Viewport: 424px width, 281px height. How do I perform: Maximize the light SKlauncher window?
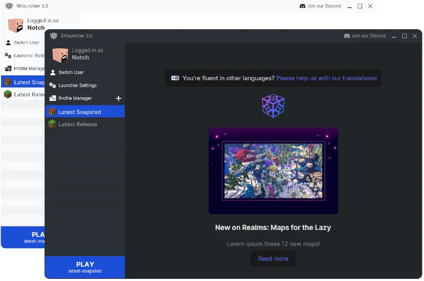[360, 6]
